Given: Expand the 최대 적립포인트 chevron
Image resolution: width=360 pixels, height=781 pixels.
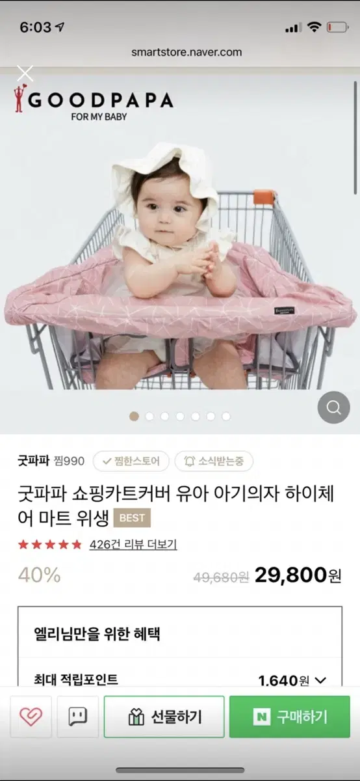Looking at the screenshot, I should click(320, 681).
